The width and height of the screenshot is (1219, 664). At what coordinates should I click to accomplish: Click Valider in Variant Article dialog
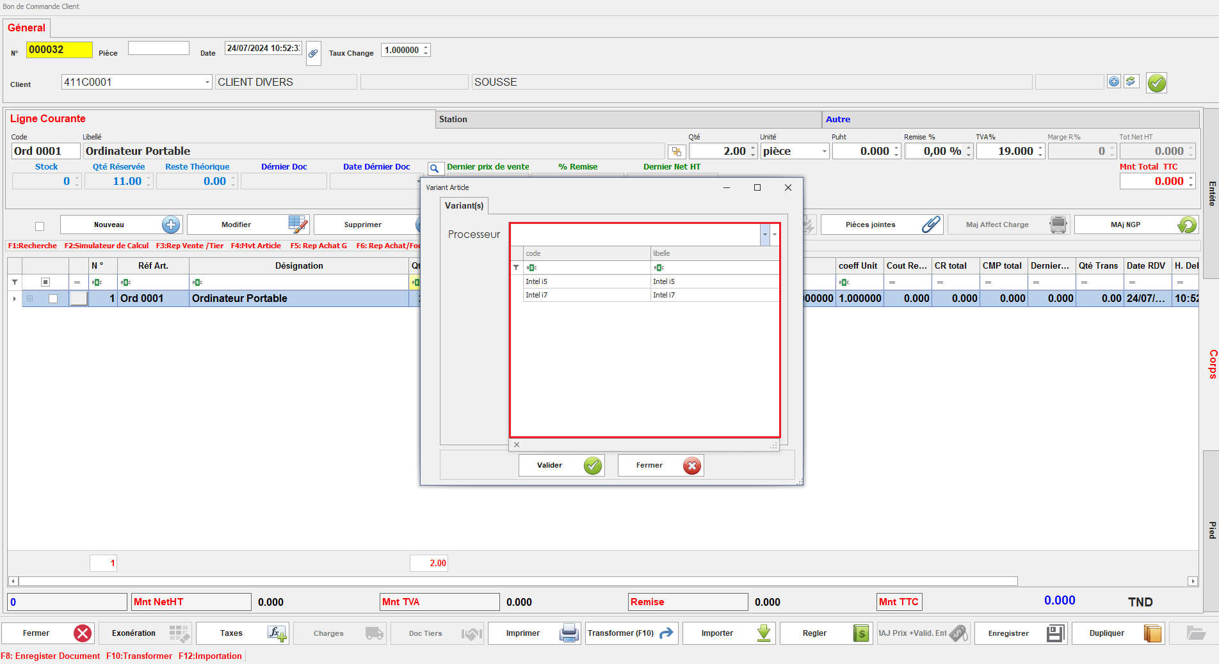561,465
